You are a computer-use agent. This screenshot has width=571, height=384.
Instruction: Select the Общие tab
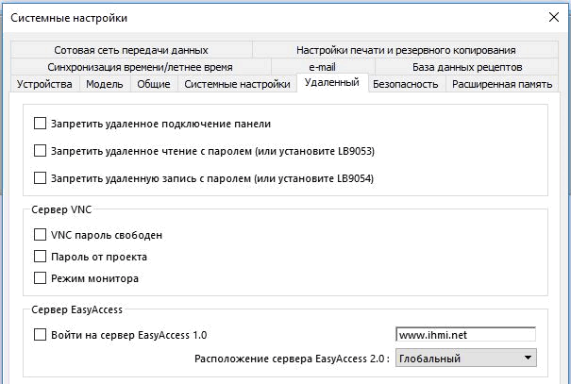tap(154, 84)
